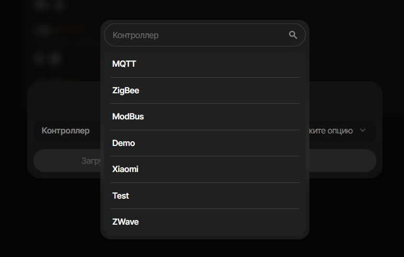Pick ModBus in the dropdown list
The image size is (404, 257).
(128, 117)
